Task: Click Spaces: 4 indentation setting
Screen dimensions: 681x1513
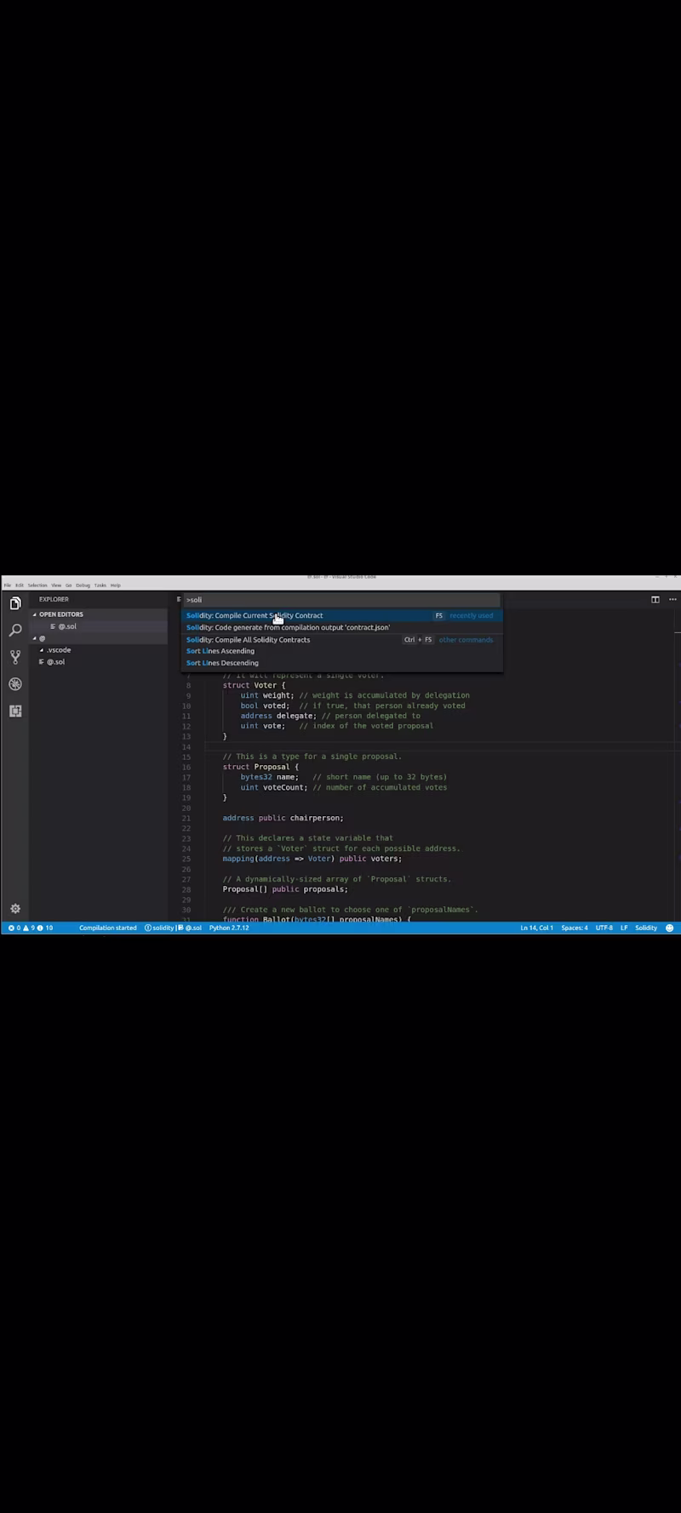Action: coord(575,928)
